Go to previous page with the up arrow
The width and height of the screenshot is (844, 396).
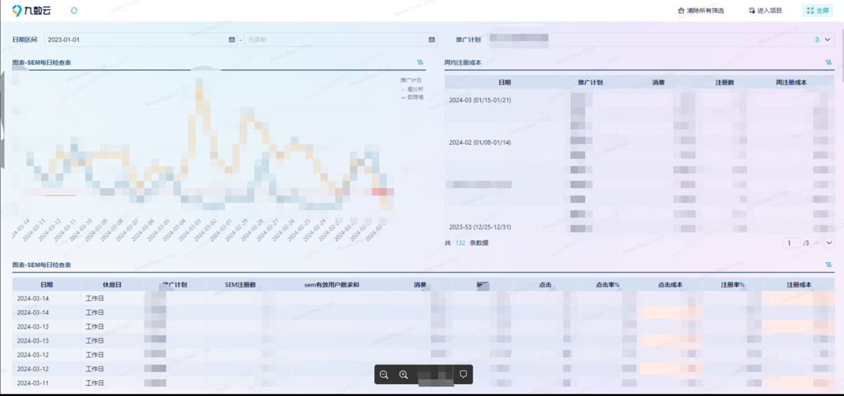(x=818, y=243)
